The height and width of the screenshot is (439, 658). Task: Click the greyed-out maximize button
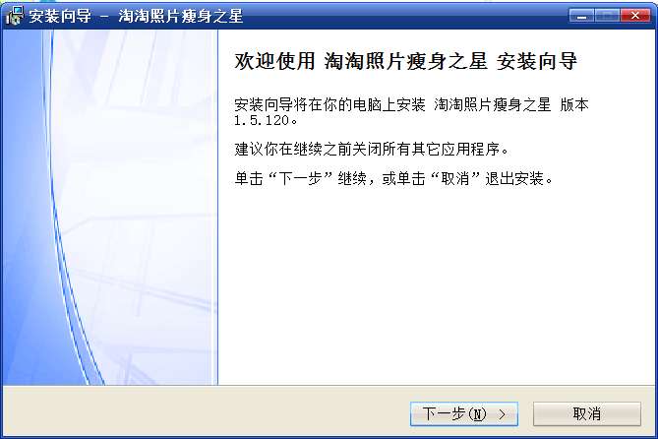pos(607,16)
